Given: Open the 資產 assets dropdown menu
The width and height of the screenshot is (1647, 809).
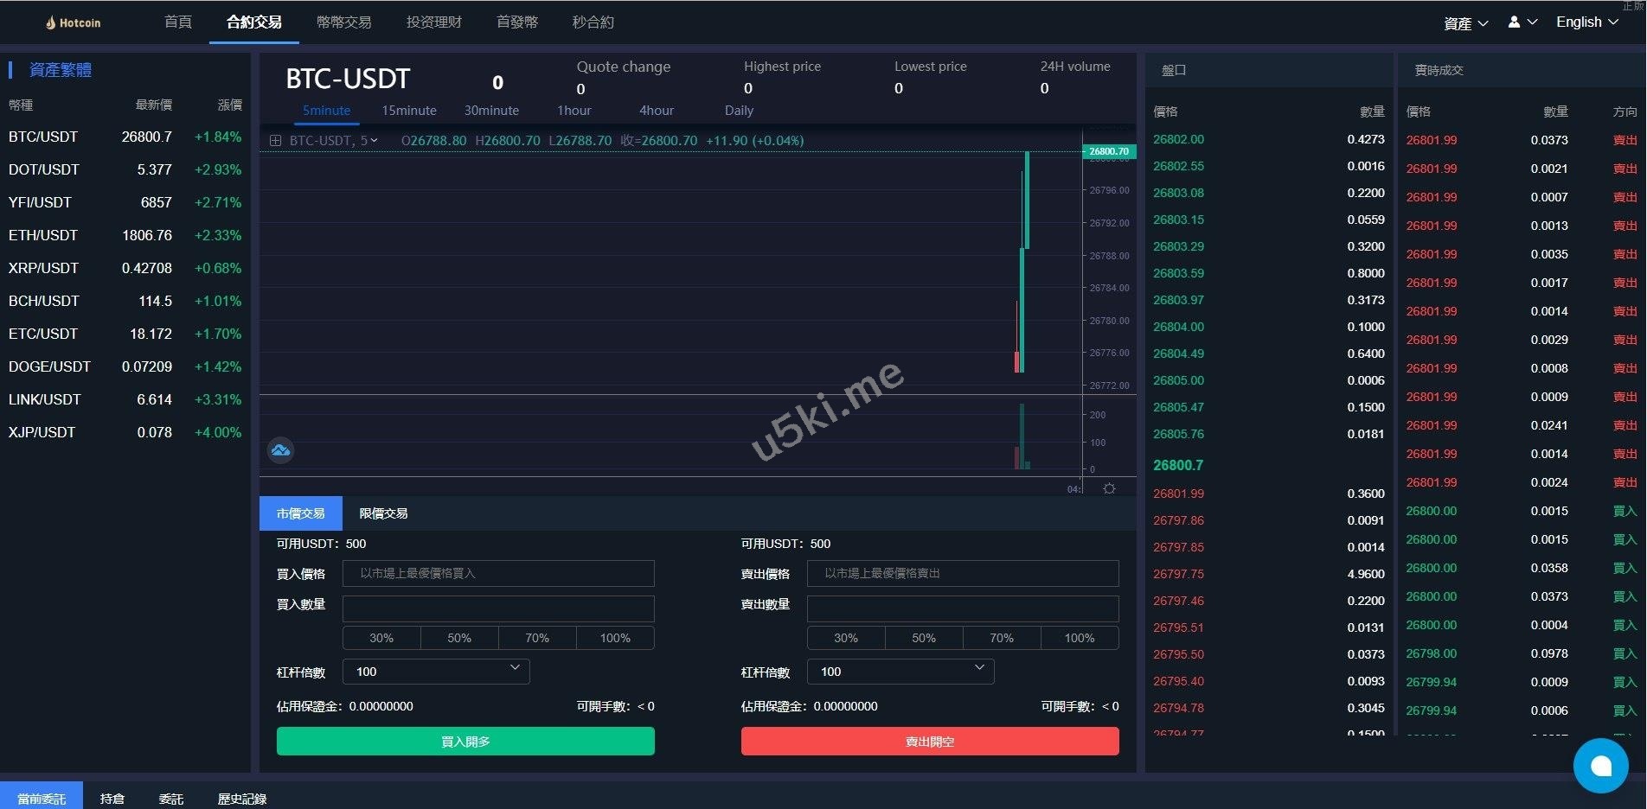Looking at the screenshot, I should (x=1465, y=23).
